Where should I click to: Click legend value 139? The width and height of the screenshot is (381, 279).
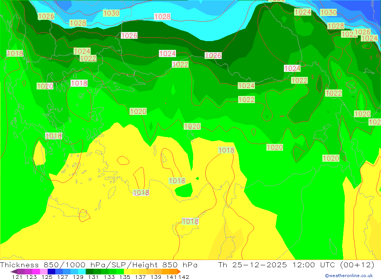pos(156,277)
